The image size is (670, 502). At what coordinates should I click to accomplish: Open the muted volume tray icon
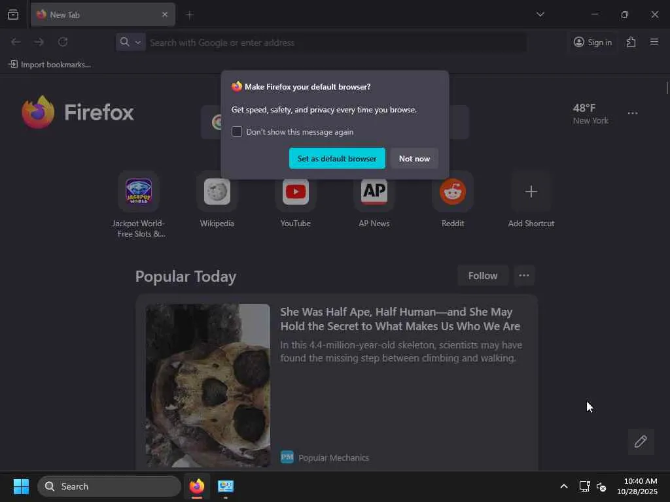tap(601, 486)
